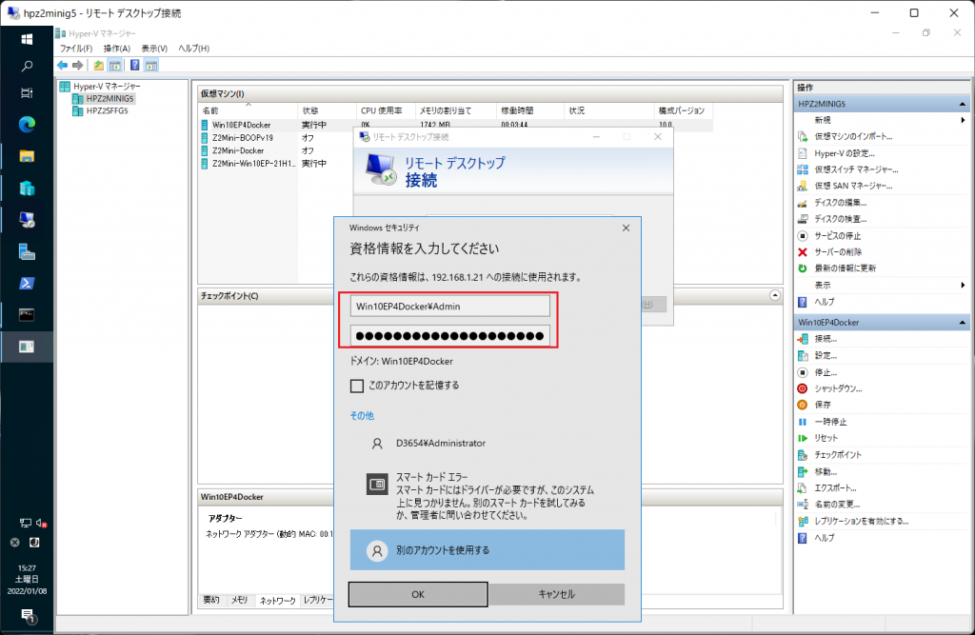The image size is (975, 635).
Task: Select the ネットワーク tab
Action: click(277, 601)
